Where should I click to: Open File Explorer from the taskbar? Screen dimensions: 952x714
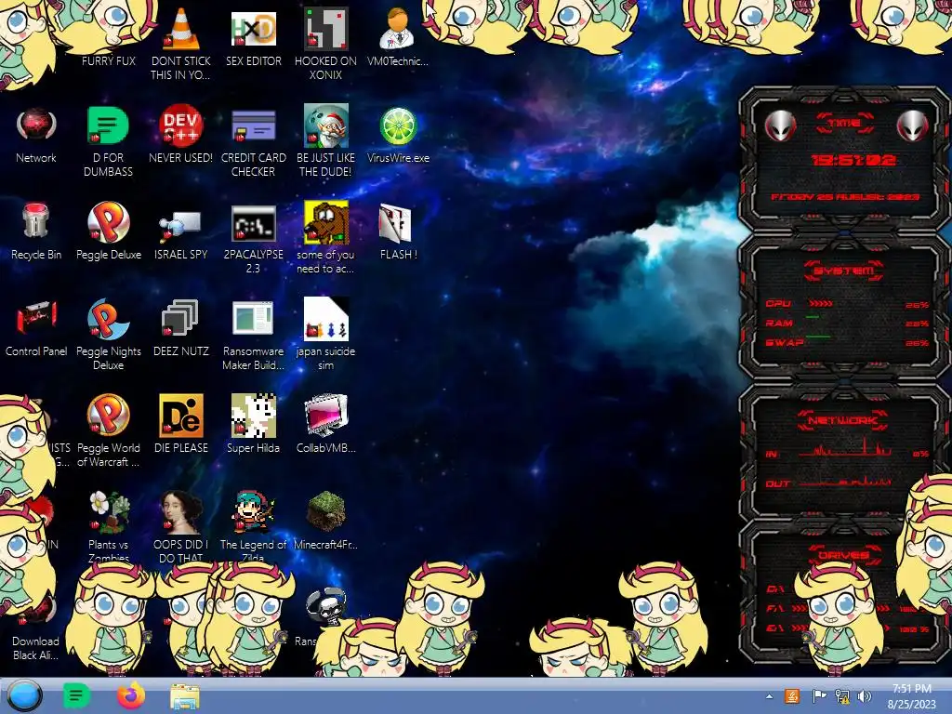pyautogui.click(x=185, y=696)
